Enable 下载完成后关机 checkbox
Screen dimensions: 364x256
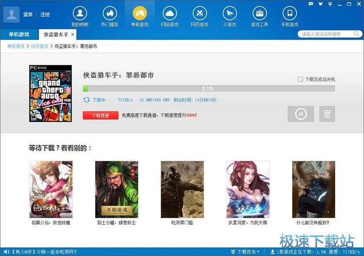click(300, 79)
